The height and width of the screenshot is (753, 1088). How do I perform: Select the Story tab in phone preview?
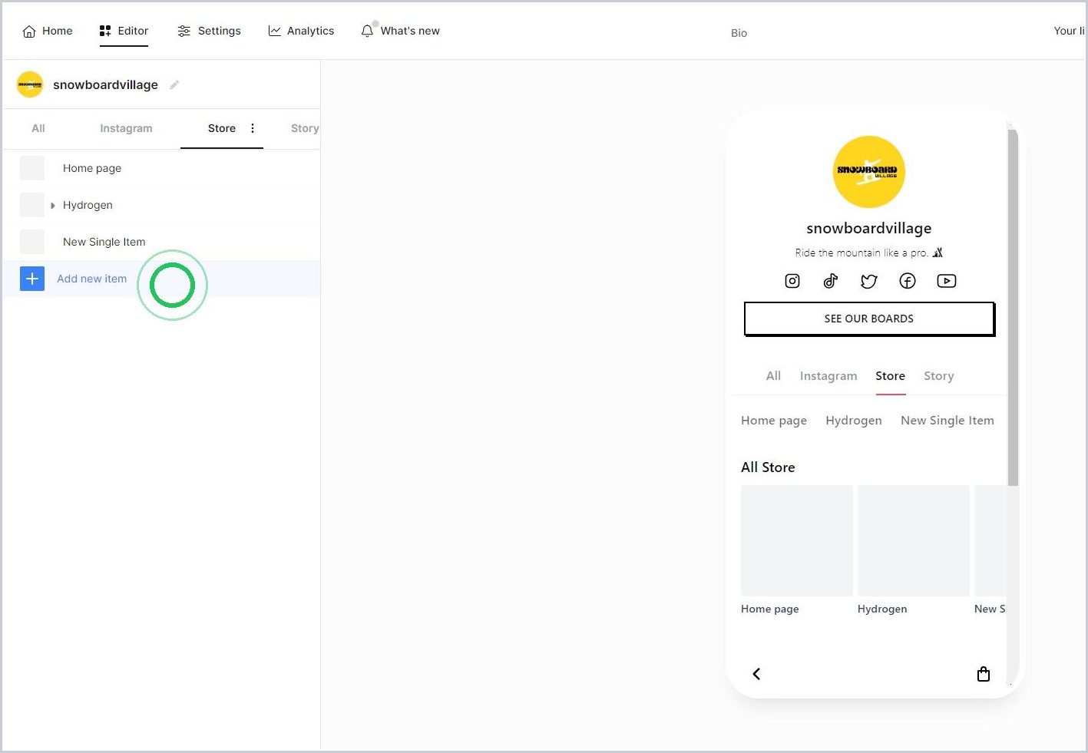939,376
